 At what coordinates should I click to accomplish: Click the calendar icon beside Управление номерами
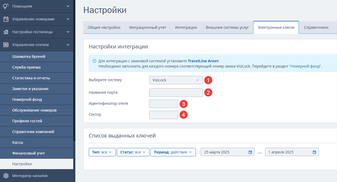point(6,19)
